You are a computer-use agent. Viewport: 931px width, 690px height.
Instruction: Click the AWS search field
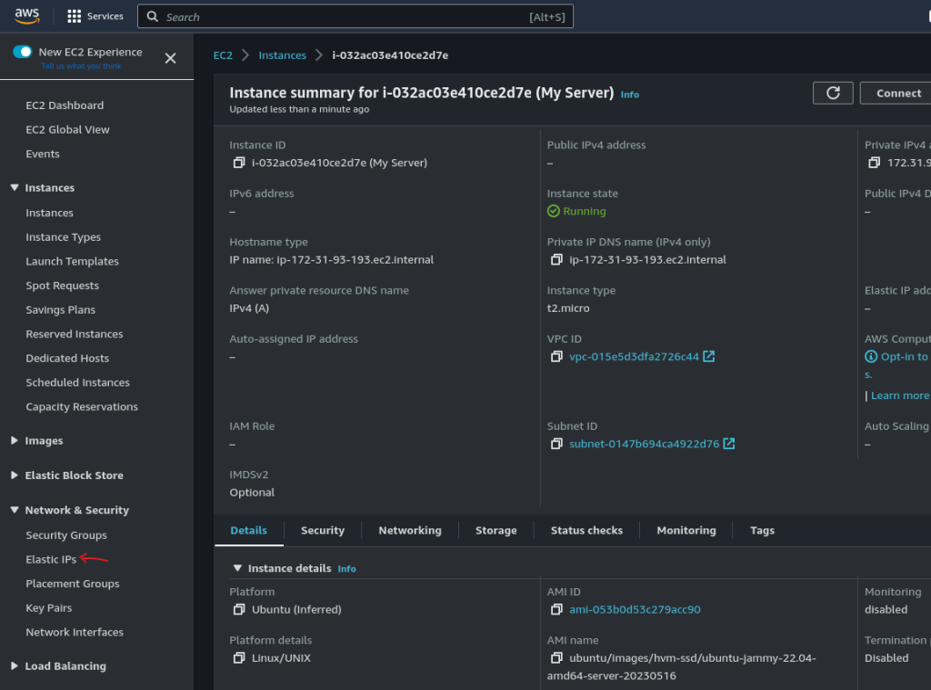[x=355, y=16]
